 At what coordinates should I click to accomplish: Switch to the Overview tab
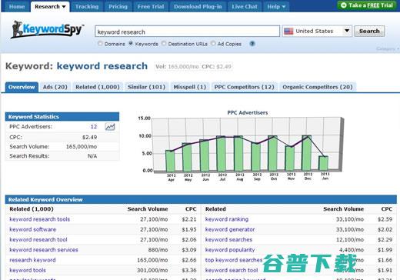pyautogui.click(x=22, y=87)
